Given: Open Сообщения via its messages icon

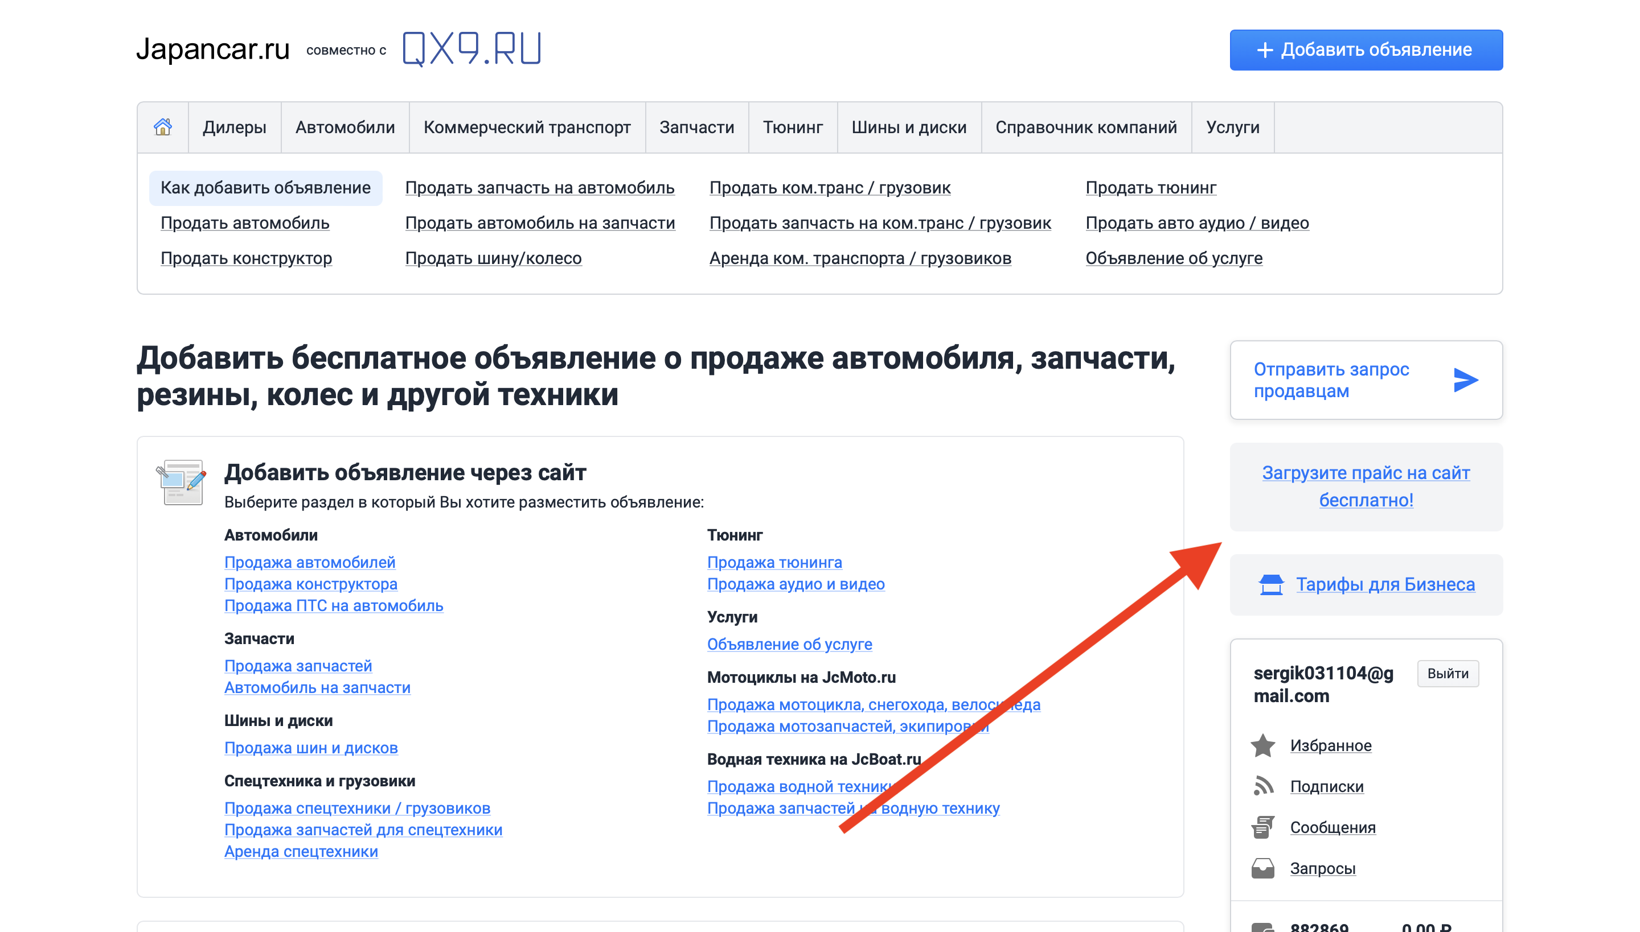Looking at the screenshot, I should coord(1262,827).
